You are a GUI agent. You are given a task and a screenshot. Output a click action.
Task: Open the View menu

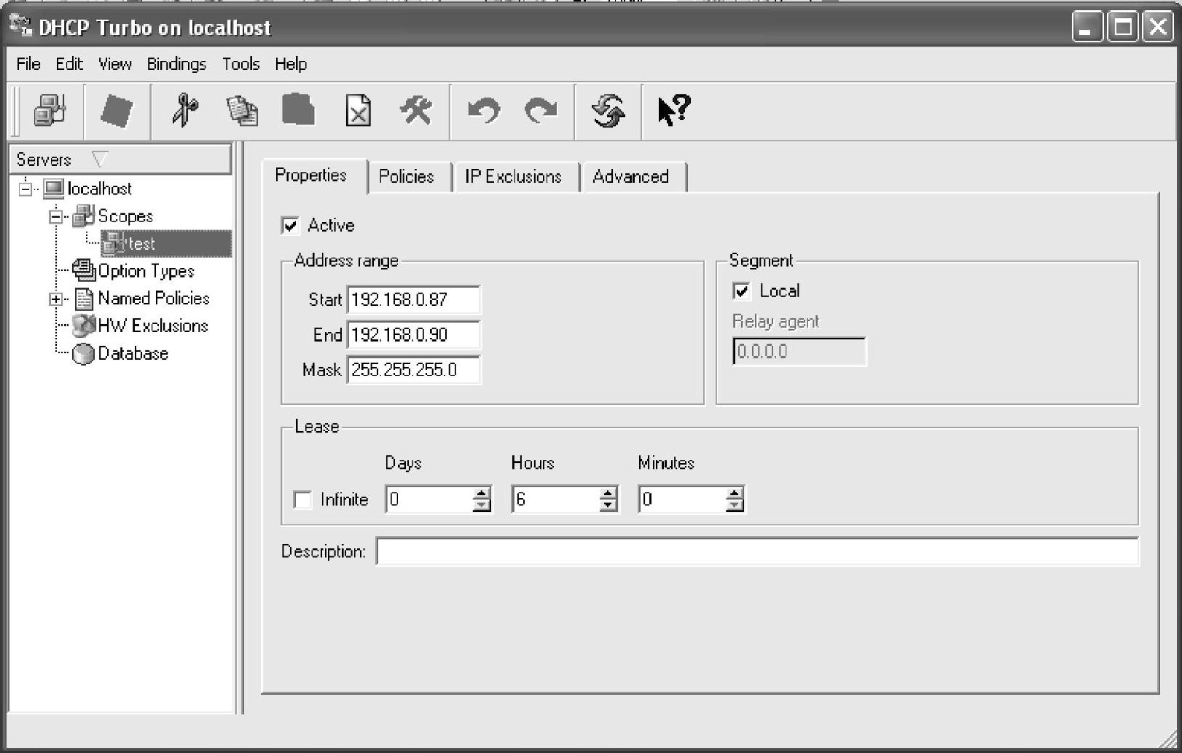[x=115, y=64]
